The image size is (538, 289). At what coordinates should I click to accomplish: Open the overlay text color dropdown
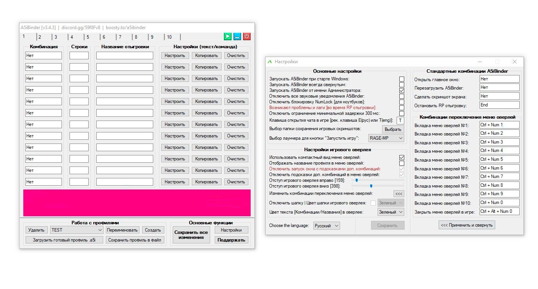[391, 212]
